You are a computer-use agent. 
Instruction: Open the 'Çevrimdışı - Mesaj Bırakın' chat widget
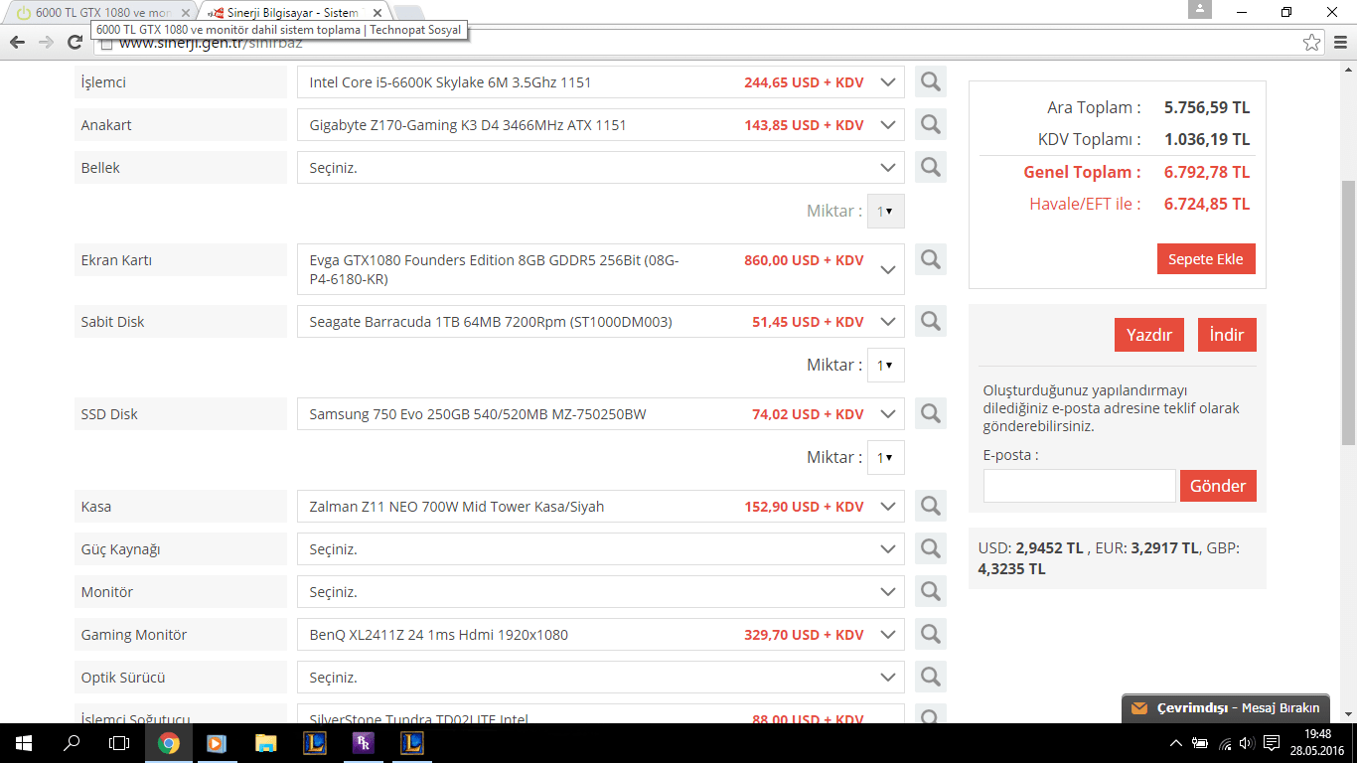point(1226,708)
